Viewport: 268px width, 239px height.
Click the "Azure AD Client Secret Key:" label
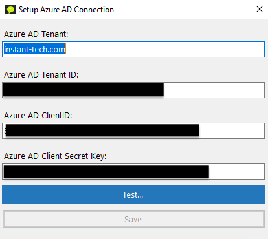(55, 156)
